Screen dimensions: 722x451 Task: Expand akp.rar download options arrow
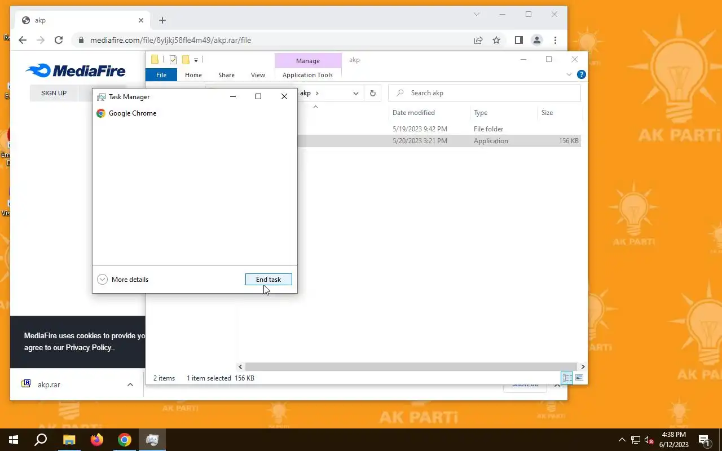pos(130,384)
